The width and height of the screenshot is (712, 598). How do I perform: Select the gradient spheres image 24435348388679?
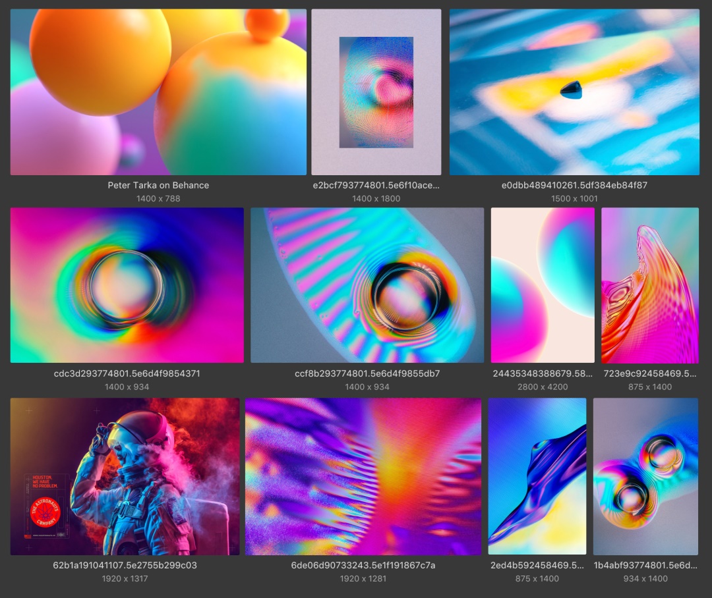(543, 285)
